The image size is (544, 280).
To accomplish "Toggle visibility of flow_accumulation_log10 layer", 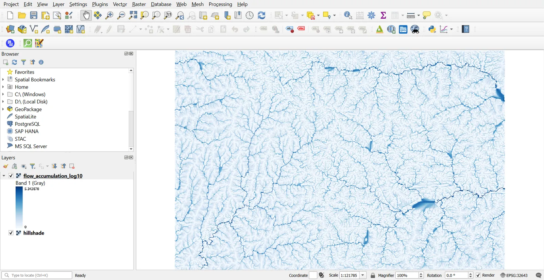I will (11, 176).
